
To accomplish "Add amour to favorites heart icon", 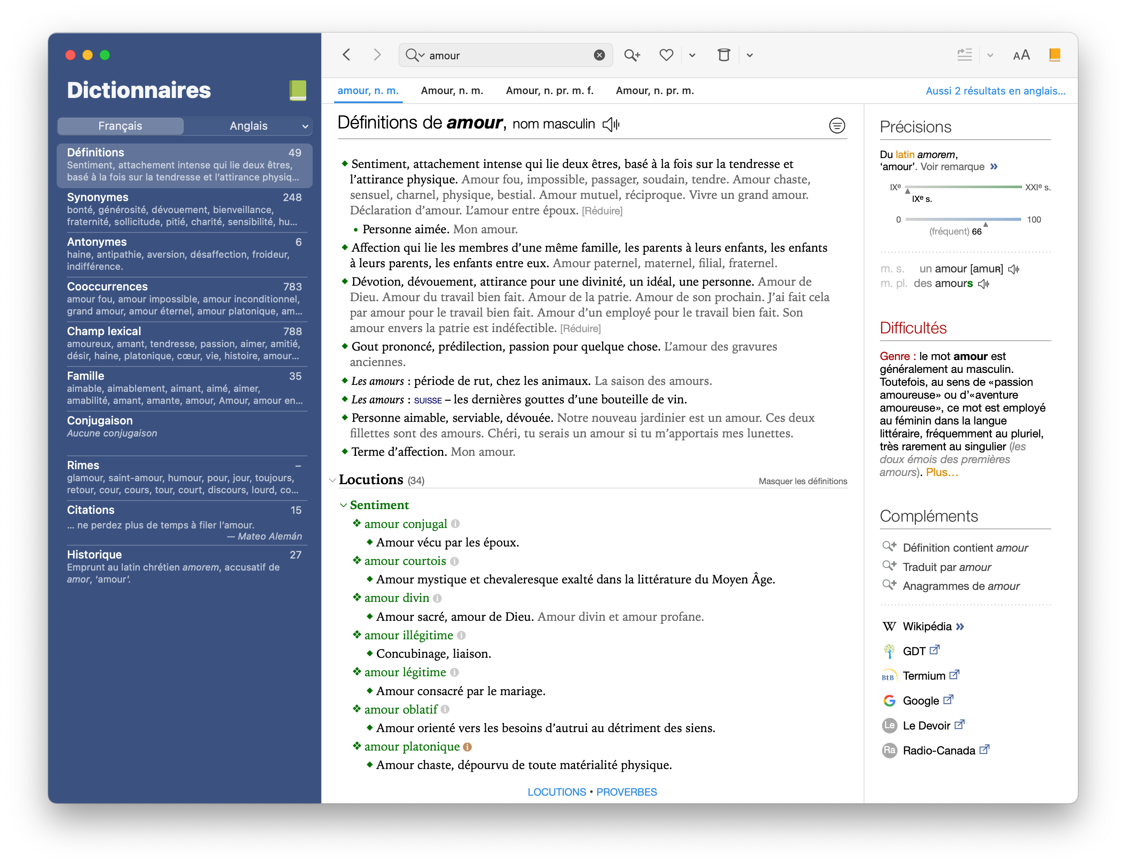I will [x=666, y=55].
